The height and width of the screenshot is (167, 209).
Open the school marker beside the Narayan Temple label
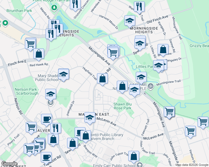click(134, 90)
